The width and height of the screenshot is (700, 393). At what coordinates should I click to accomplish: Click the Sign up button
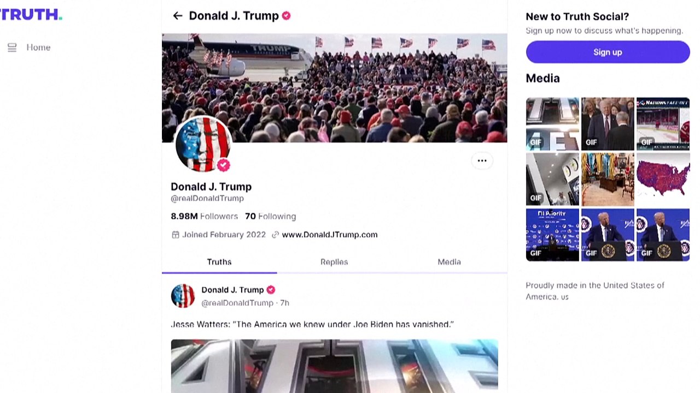click(x=608, y=52)
